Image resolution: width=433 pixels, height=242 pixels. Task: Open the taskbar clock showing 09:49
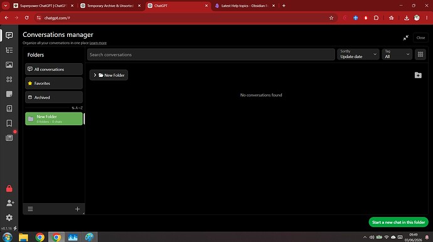(413, 237)
